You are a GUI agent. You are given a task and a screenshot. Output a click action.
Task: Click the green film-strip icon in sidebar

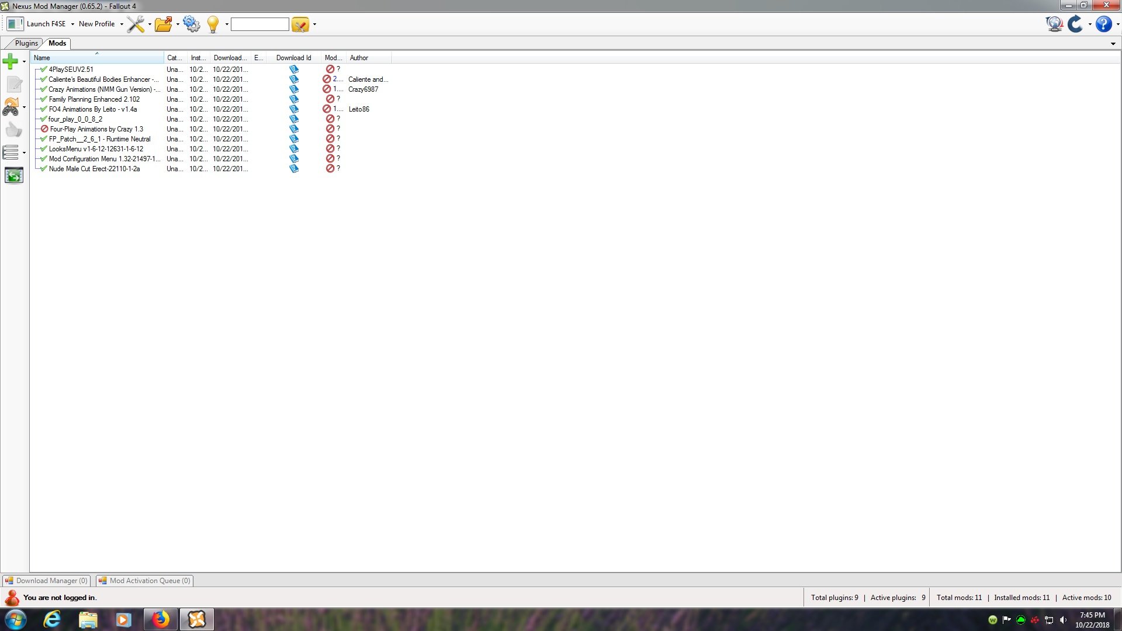[14, 175]
